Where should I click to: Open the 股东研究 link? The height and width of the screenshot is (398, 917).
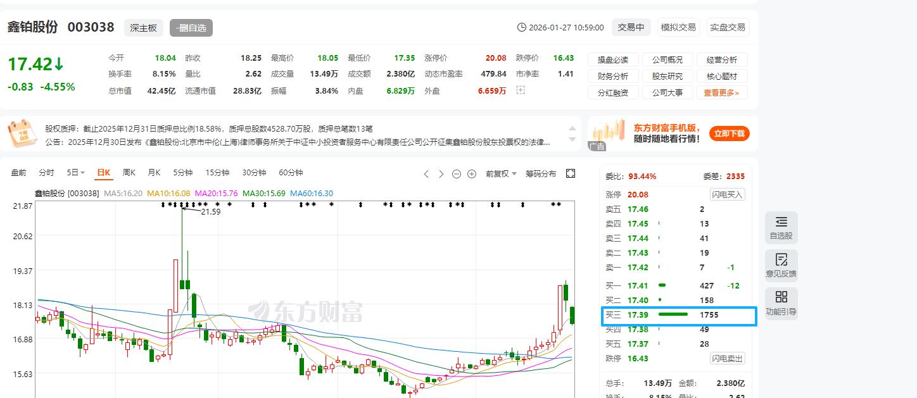(x=667, y=76)
